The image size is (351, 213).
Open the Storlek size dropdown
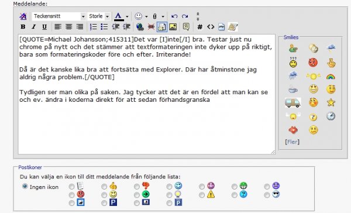point(99,16)
